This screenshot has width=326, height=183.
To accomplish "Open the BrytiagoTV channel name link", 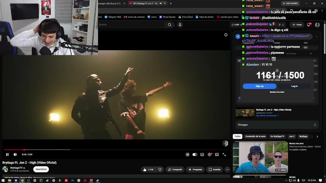I will tap(17, 168).
